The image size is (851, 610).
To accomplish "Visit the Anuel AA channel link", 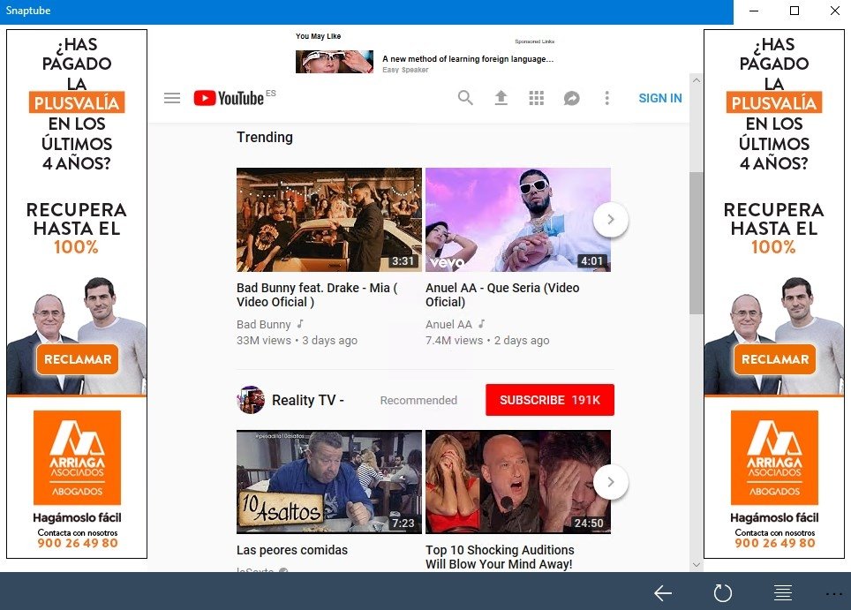I will (448, 324).
